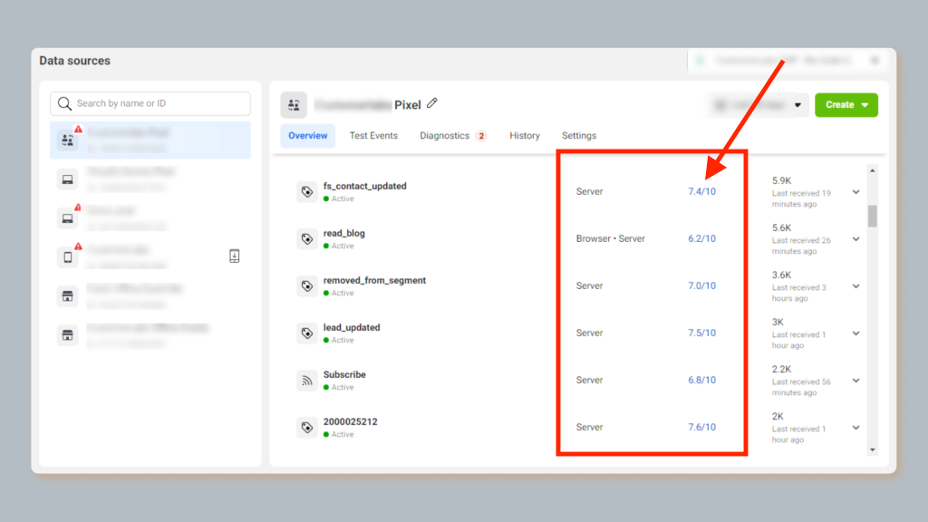Open the 7.6/10 quality score link
Viewport: 928px width, 522px height.
(702, 428)
